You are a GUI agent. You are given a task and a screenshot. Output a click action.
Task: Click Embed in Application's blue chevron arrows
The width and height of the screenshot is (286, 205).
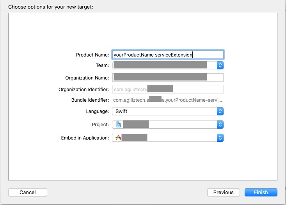(220, 138)
